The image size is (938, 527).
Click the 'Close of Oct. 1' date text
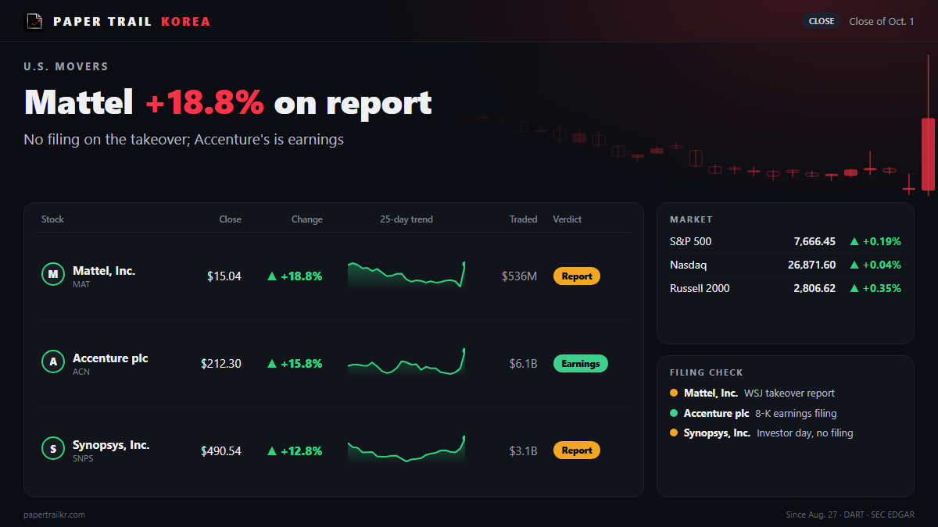tap(882, 21)
